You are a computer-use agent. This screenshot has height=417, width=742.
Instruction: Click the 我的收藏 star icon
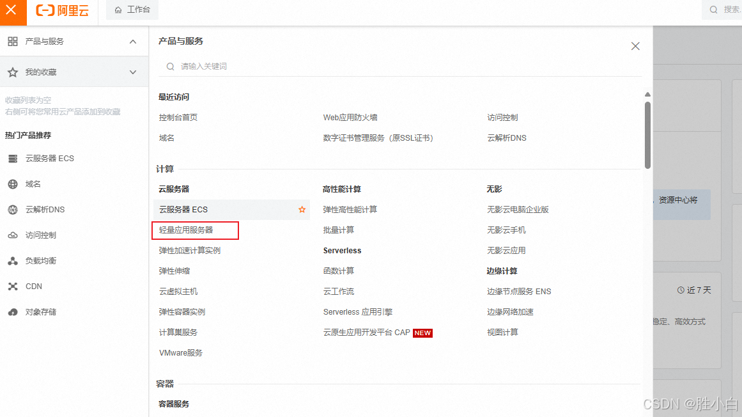[13, 72]
